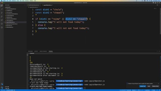This screenshot has width=161, height=91.
Task: Click Spaces: 4 indentation selector
Action: click(x=134, y=90)
